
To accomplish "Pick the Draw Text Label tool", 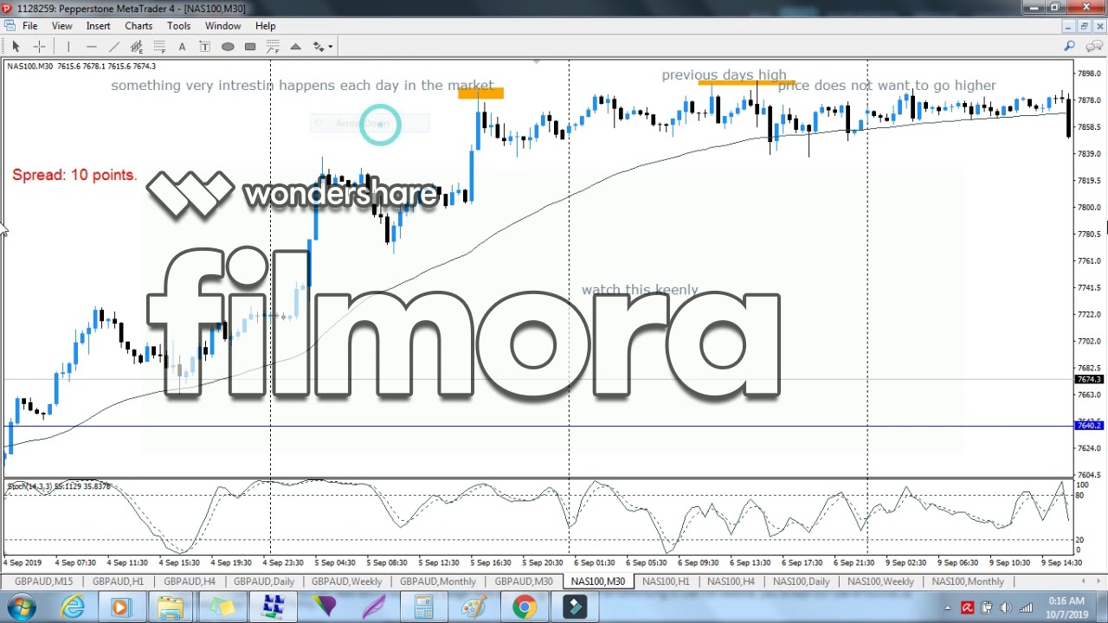I will [x=204, y=47].
